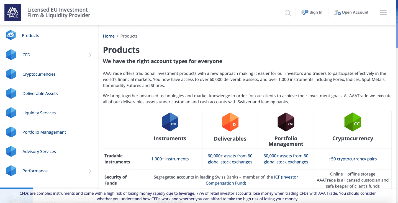Viewport: 398px width, 203px height.
Task: Click the Liquidity Services cube icon
Action: (11, 113)
